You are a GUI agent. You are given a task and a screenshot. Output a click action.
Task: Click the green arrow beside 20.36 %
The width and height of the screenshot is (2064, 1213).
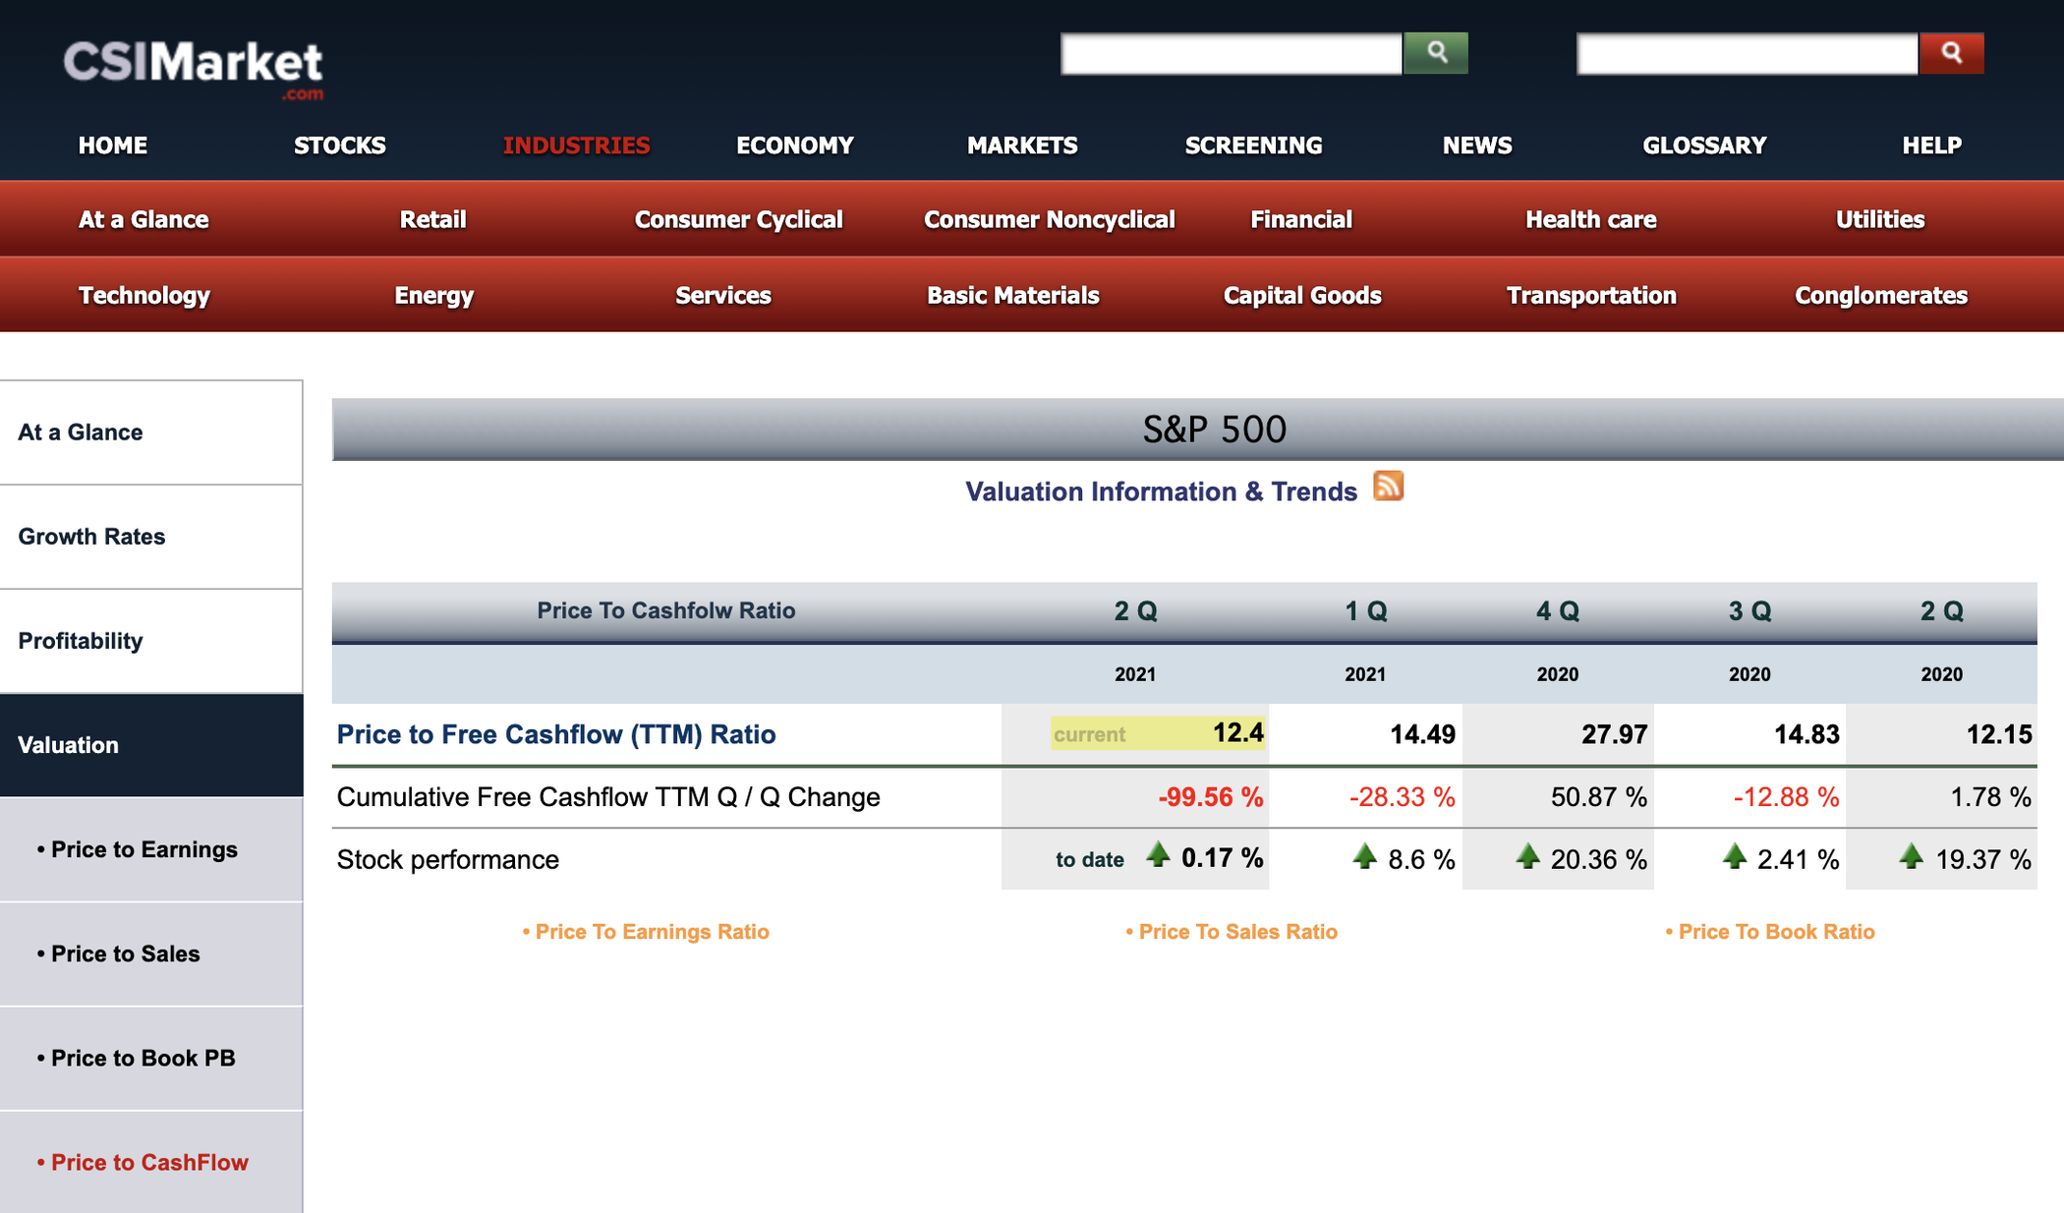click(1527, 856)
